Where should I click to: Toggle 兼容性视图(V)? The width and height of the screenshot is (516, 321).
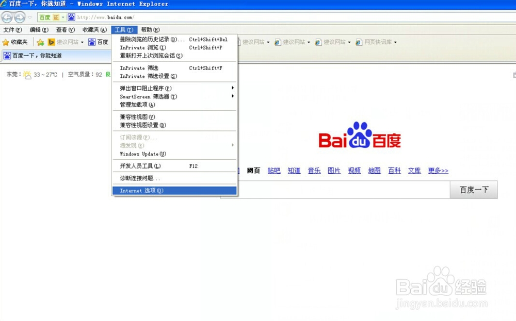point(174,117)
